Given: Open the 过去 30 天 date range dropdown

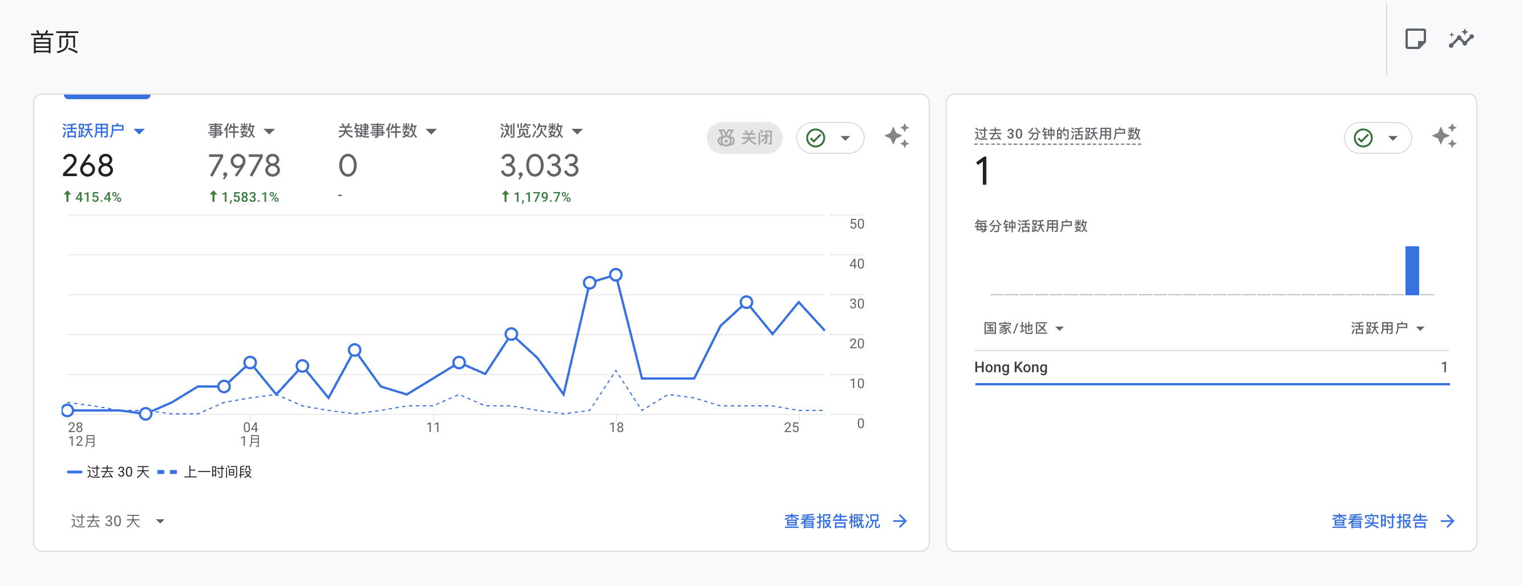Looking at the screenshot, I should click(x=117, y=521).
